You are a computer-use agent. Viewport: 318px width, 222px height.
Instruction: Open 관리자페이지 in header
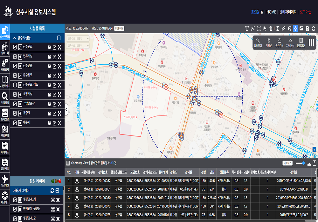(288, 12)
